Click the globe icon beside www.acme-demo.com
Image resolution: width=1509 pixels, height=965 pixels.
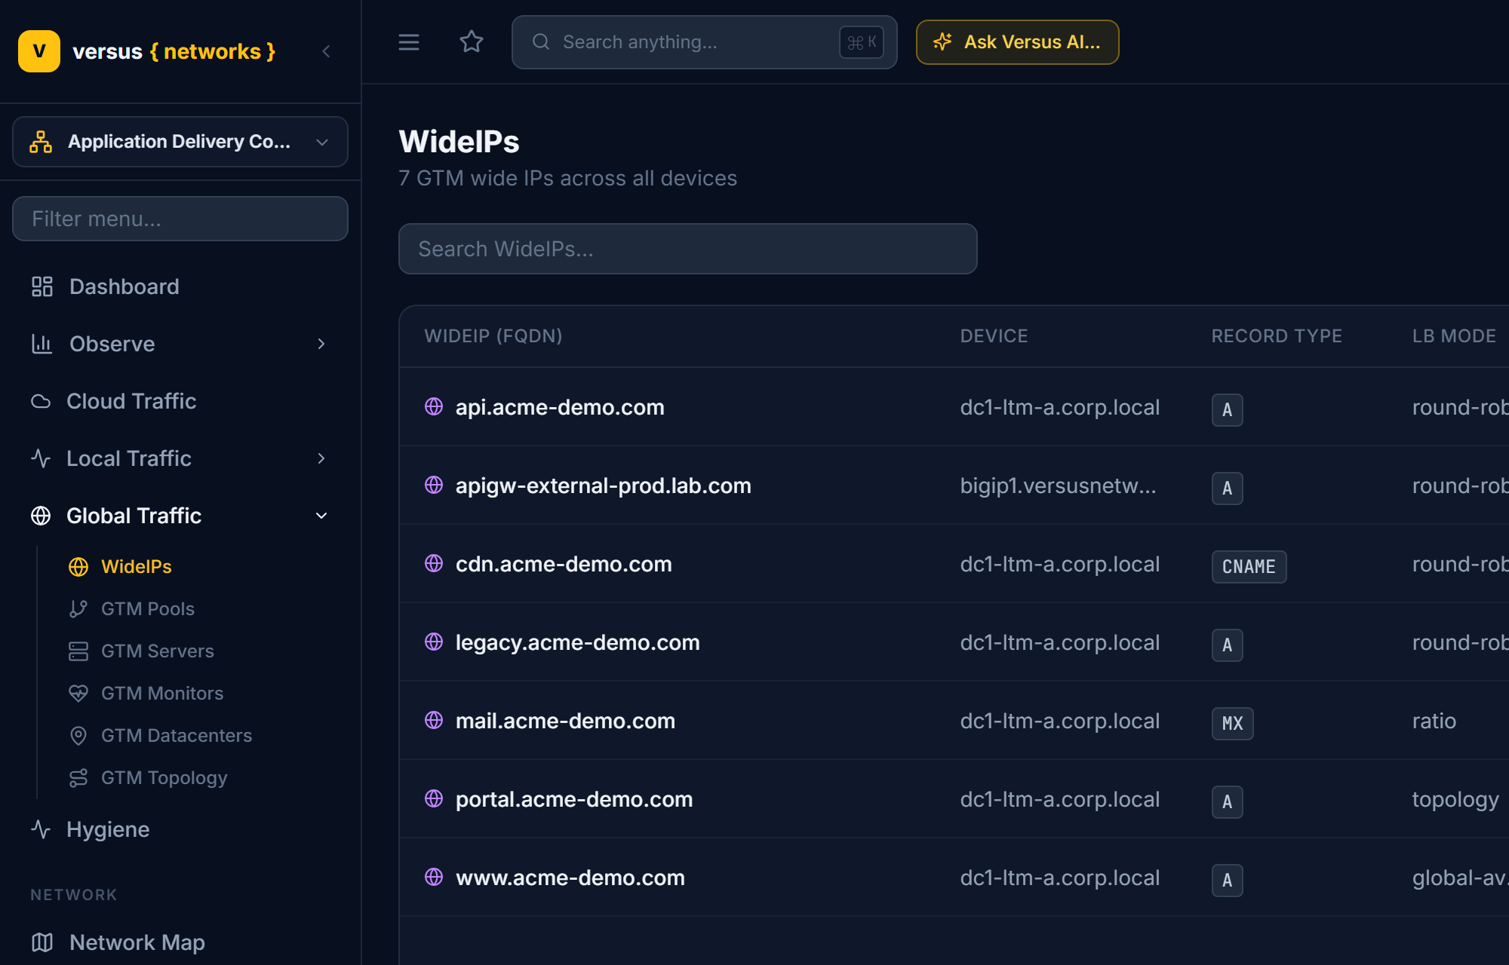434,877
